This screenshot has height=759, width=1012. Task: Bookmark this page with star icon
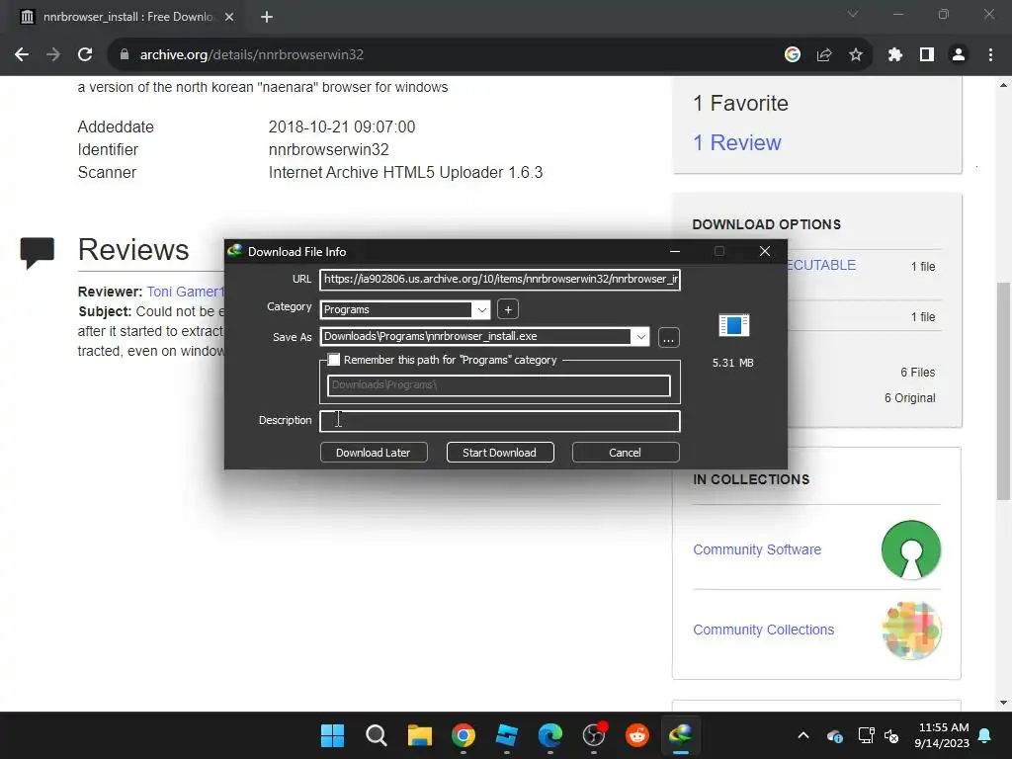click(x=856, y=55)
